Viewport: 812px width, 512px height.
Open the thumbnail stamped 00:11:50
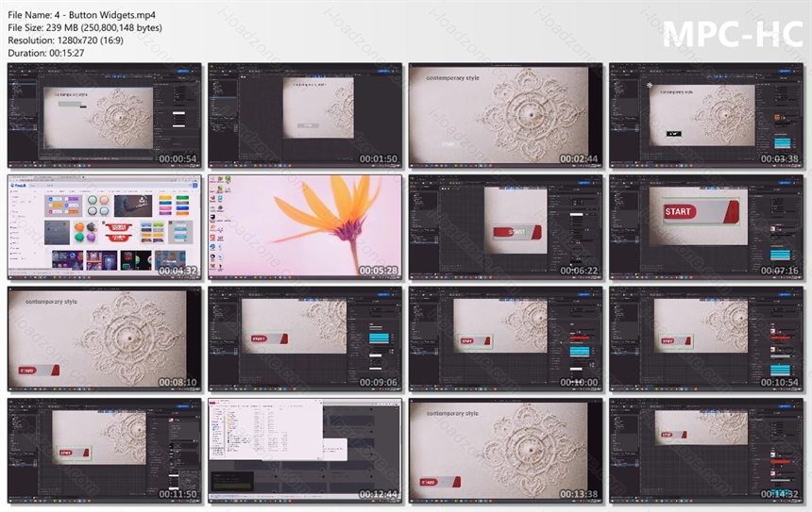point(105,451)
